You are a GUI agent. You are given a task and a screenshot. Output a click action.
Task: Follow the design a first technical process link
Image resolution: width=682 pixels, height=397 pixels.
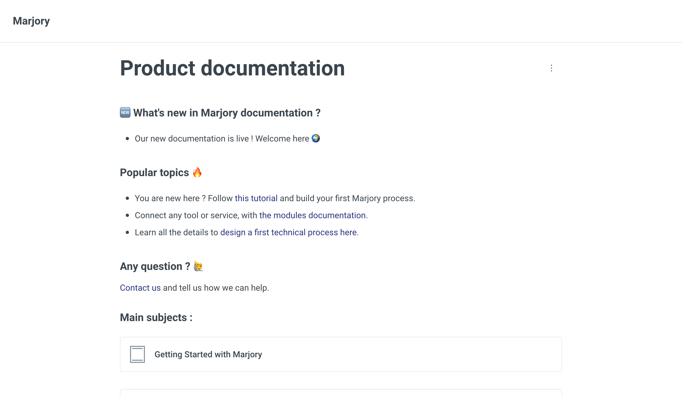[x=289, y=232]
